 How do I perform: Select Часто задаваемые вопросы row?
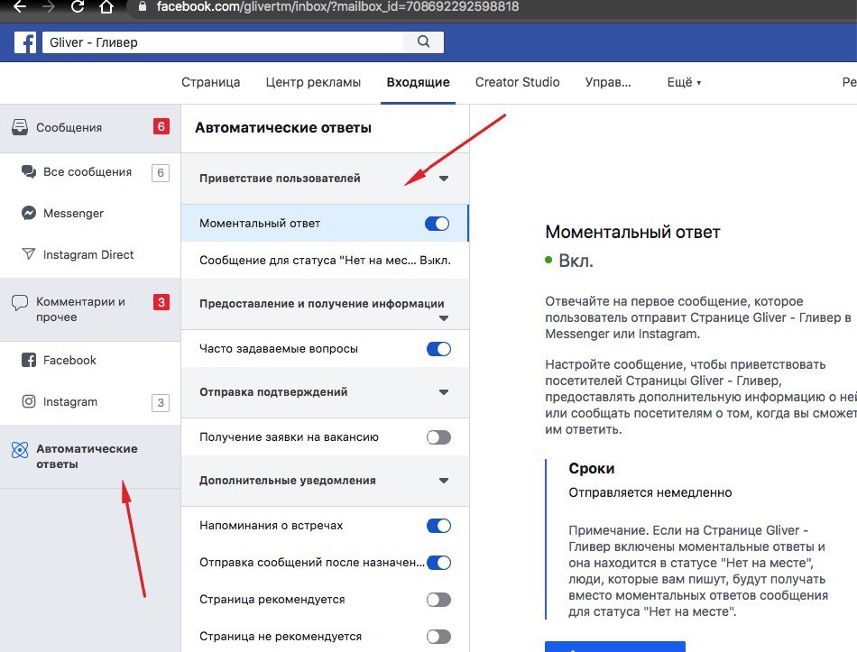tap(325, 349)
